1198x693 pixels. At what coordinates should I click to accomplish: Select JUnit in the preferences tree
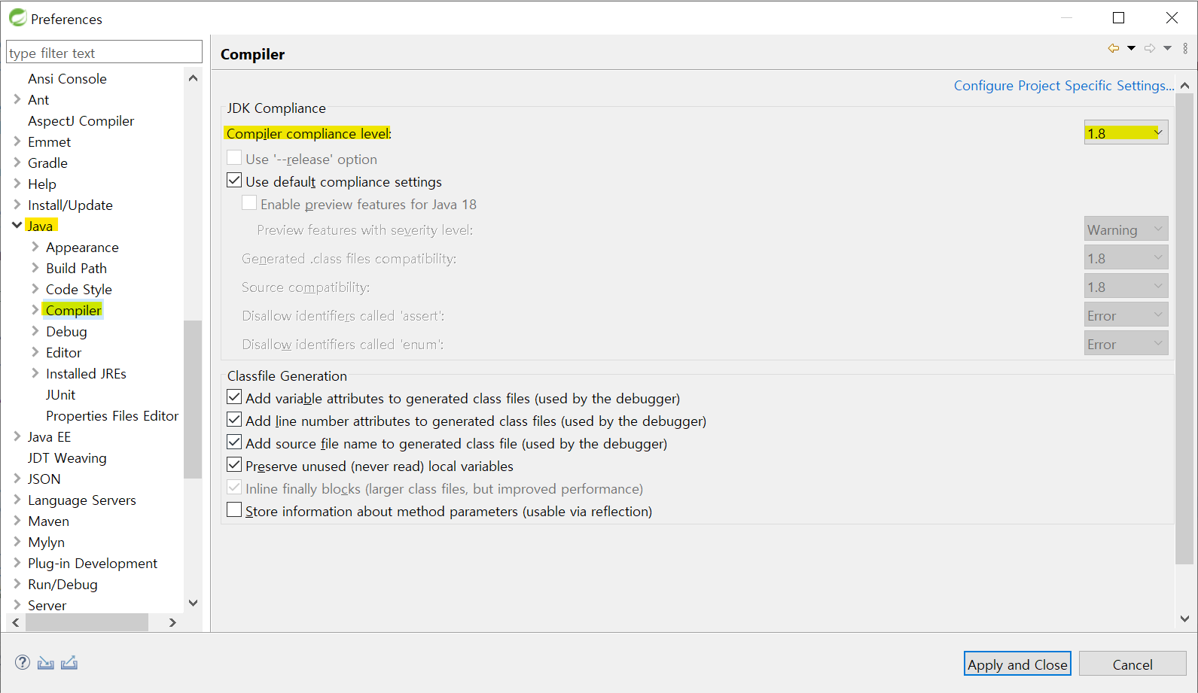click(60, 394)
